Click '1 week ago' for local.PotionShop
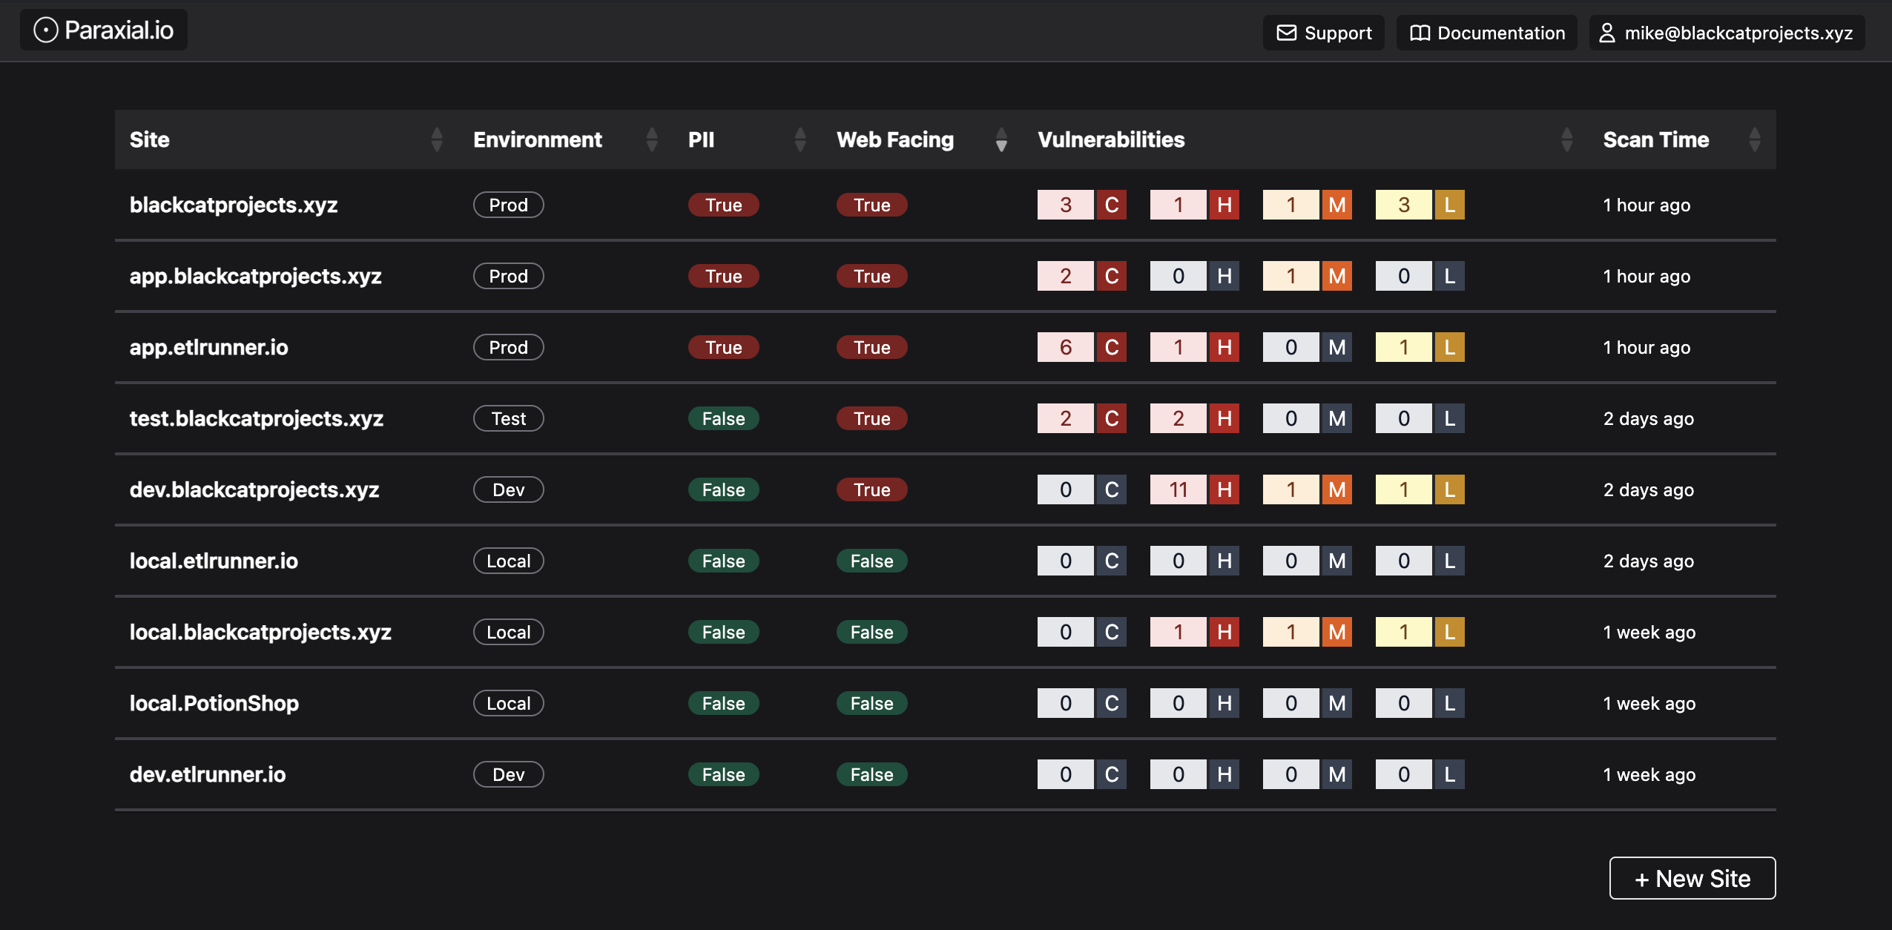 point(1649,703)
